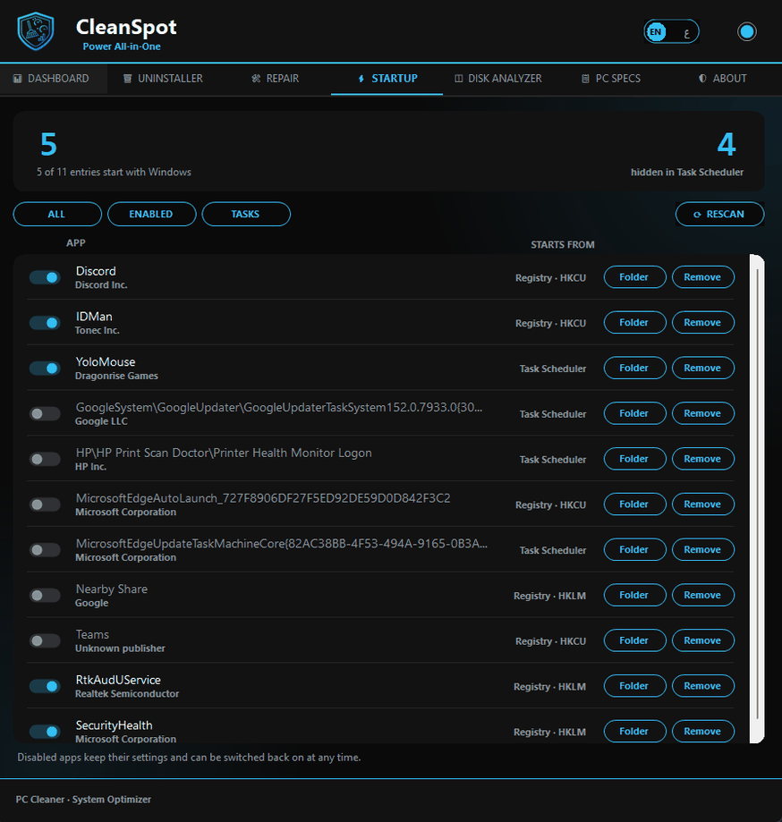Filter by TASKS entries
The height and width of the screenshot is (822, 782).
click(246, 214)
